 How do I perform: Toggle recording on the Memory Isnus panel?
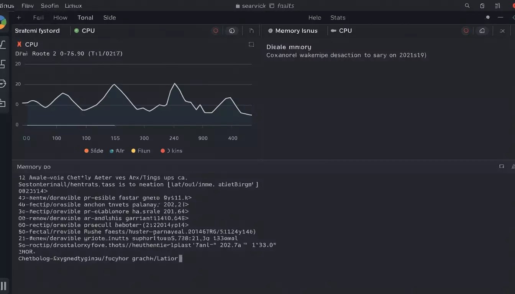tap(466, 31)
